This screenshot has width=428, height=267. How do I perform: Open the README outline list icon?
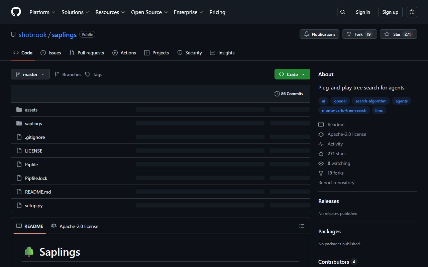[301, 226]
